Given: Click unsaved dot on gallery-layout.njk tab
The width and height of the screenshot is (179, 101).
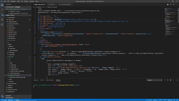Looking at the screenshot, I should [x=45, y=4].
